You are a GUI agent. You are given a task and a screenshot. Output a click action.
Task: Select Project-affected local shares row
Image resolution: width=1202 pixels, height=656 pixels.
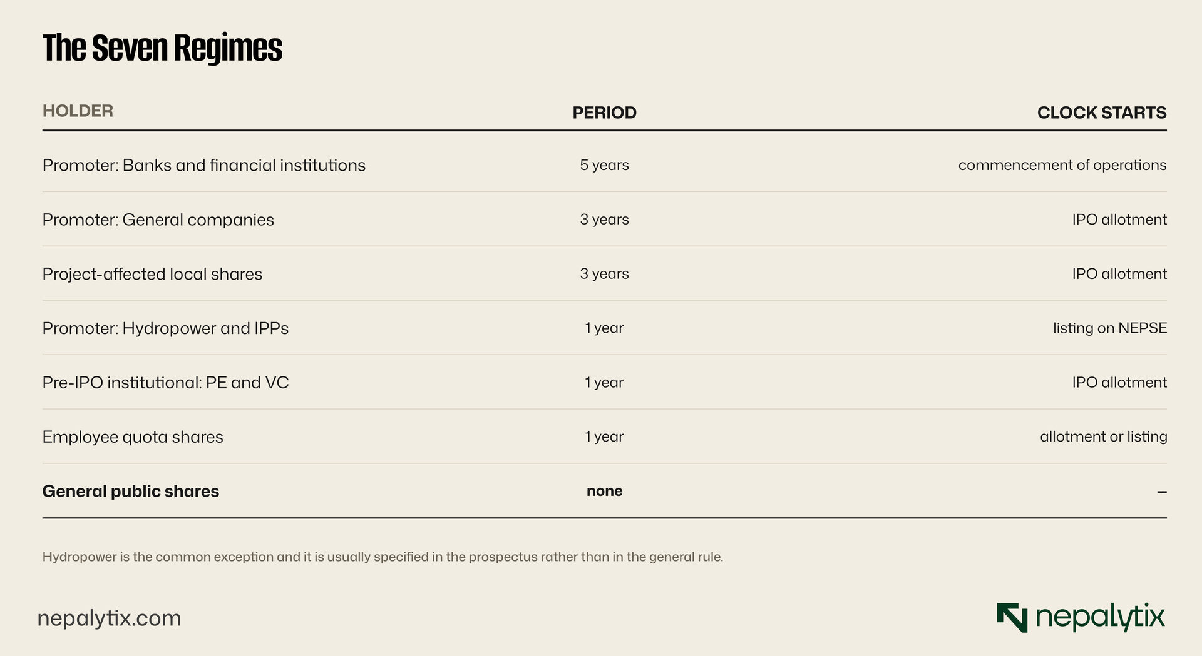click(605, 274)
